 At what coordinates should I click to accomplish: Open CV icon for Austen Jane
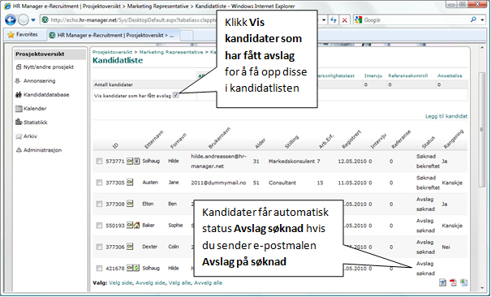coord(130,182)
